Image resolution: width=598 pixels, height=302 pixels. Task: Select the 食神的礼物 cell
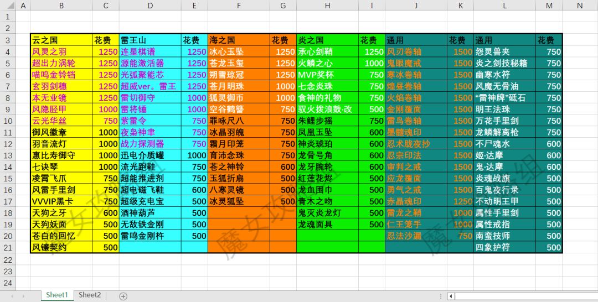click(x=327, y=98)
